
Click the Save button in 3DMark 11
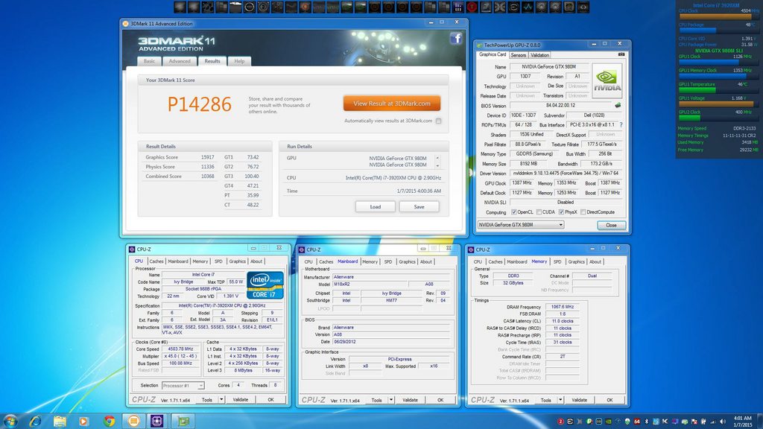419,207
